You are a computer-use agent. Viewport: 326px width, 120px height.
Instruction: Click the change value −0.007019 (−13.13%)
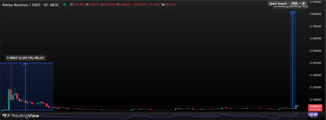coord(146,4)
